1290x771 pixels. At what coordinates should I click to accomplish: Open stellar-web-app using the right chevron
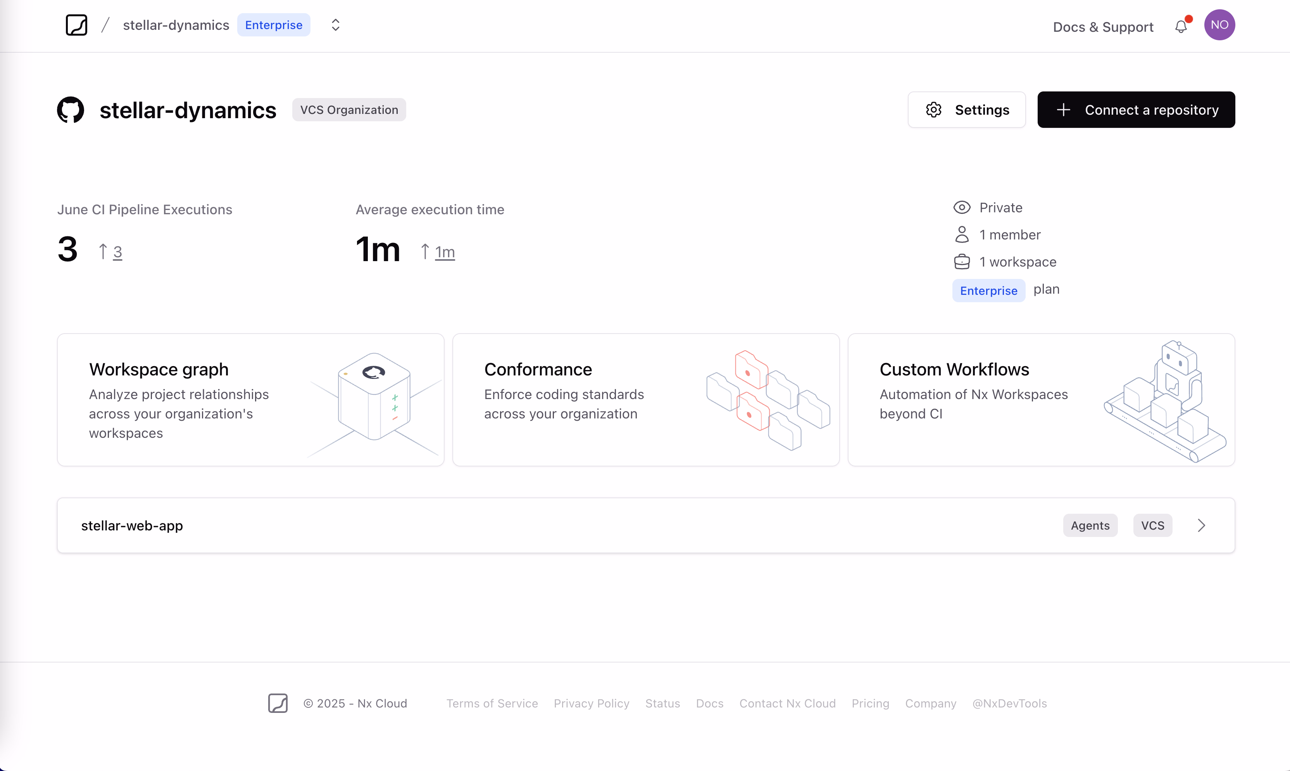click(x=1201, y=525)
